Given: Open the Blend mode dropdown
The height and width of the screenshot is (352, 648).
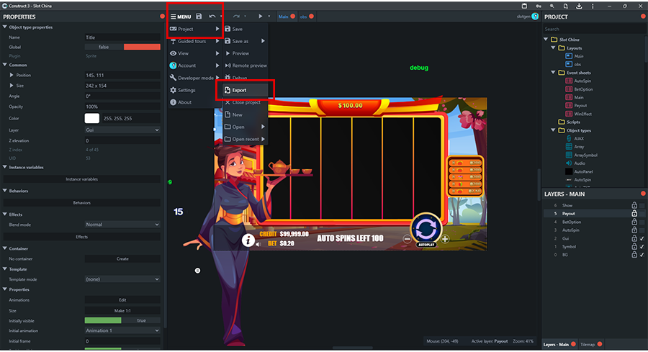Looking at the screenshot, I should [122, 225].
